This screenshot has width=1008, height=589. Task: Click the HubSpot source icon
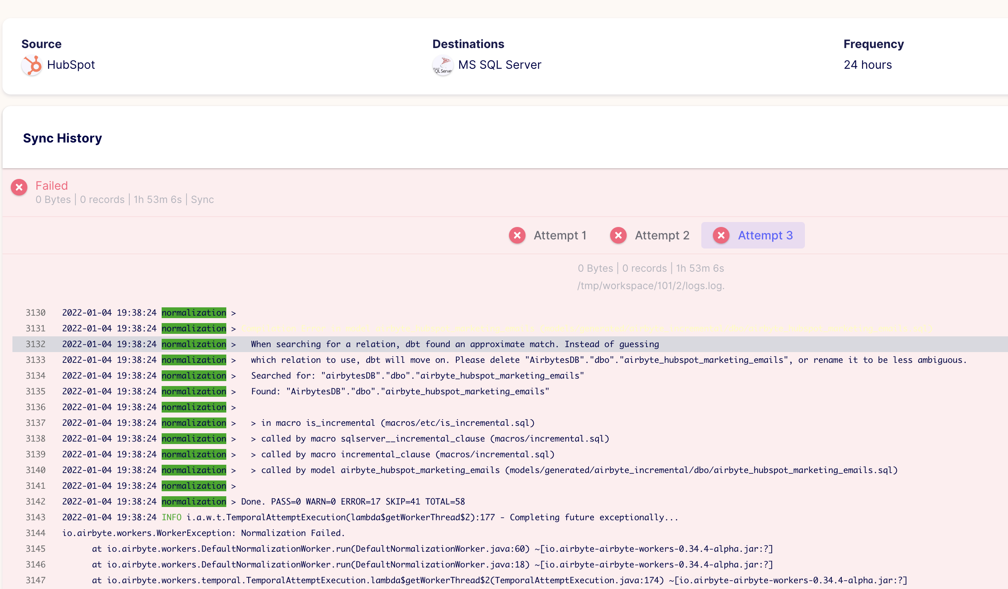(31, 65)
